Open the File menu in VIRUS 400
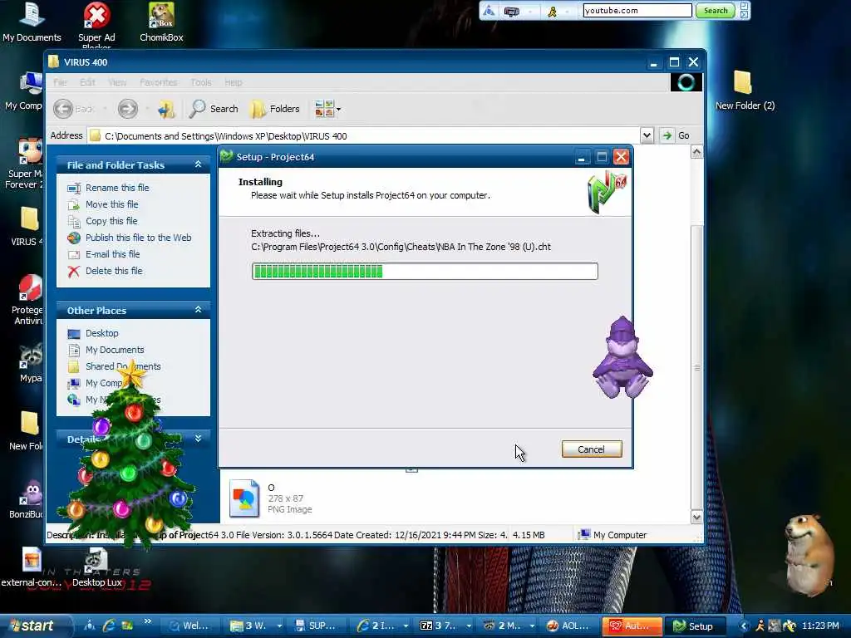Screen dimensions: 851x638 click(x=60, y=82)
